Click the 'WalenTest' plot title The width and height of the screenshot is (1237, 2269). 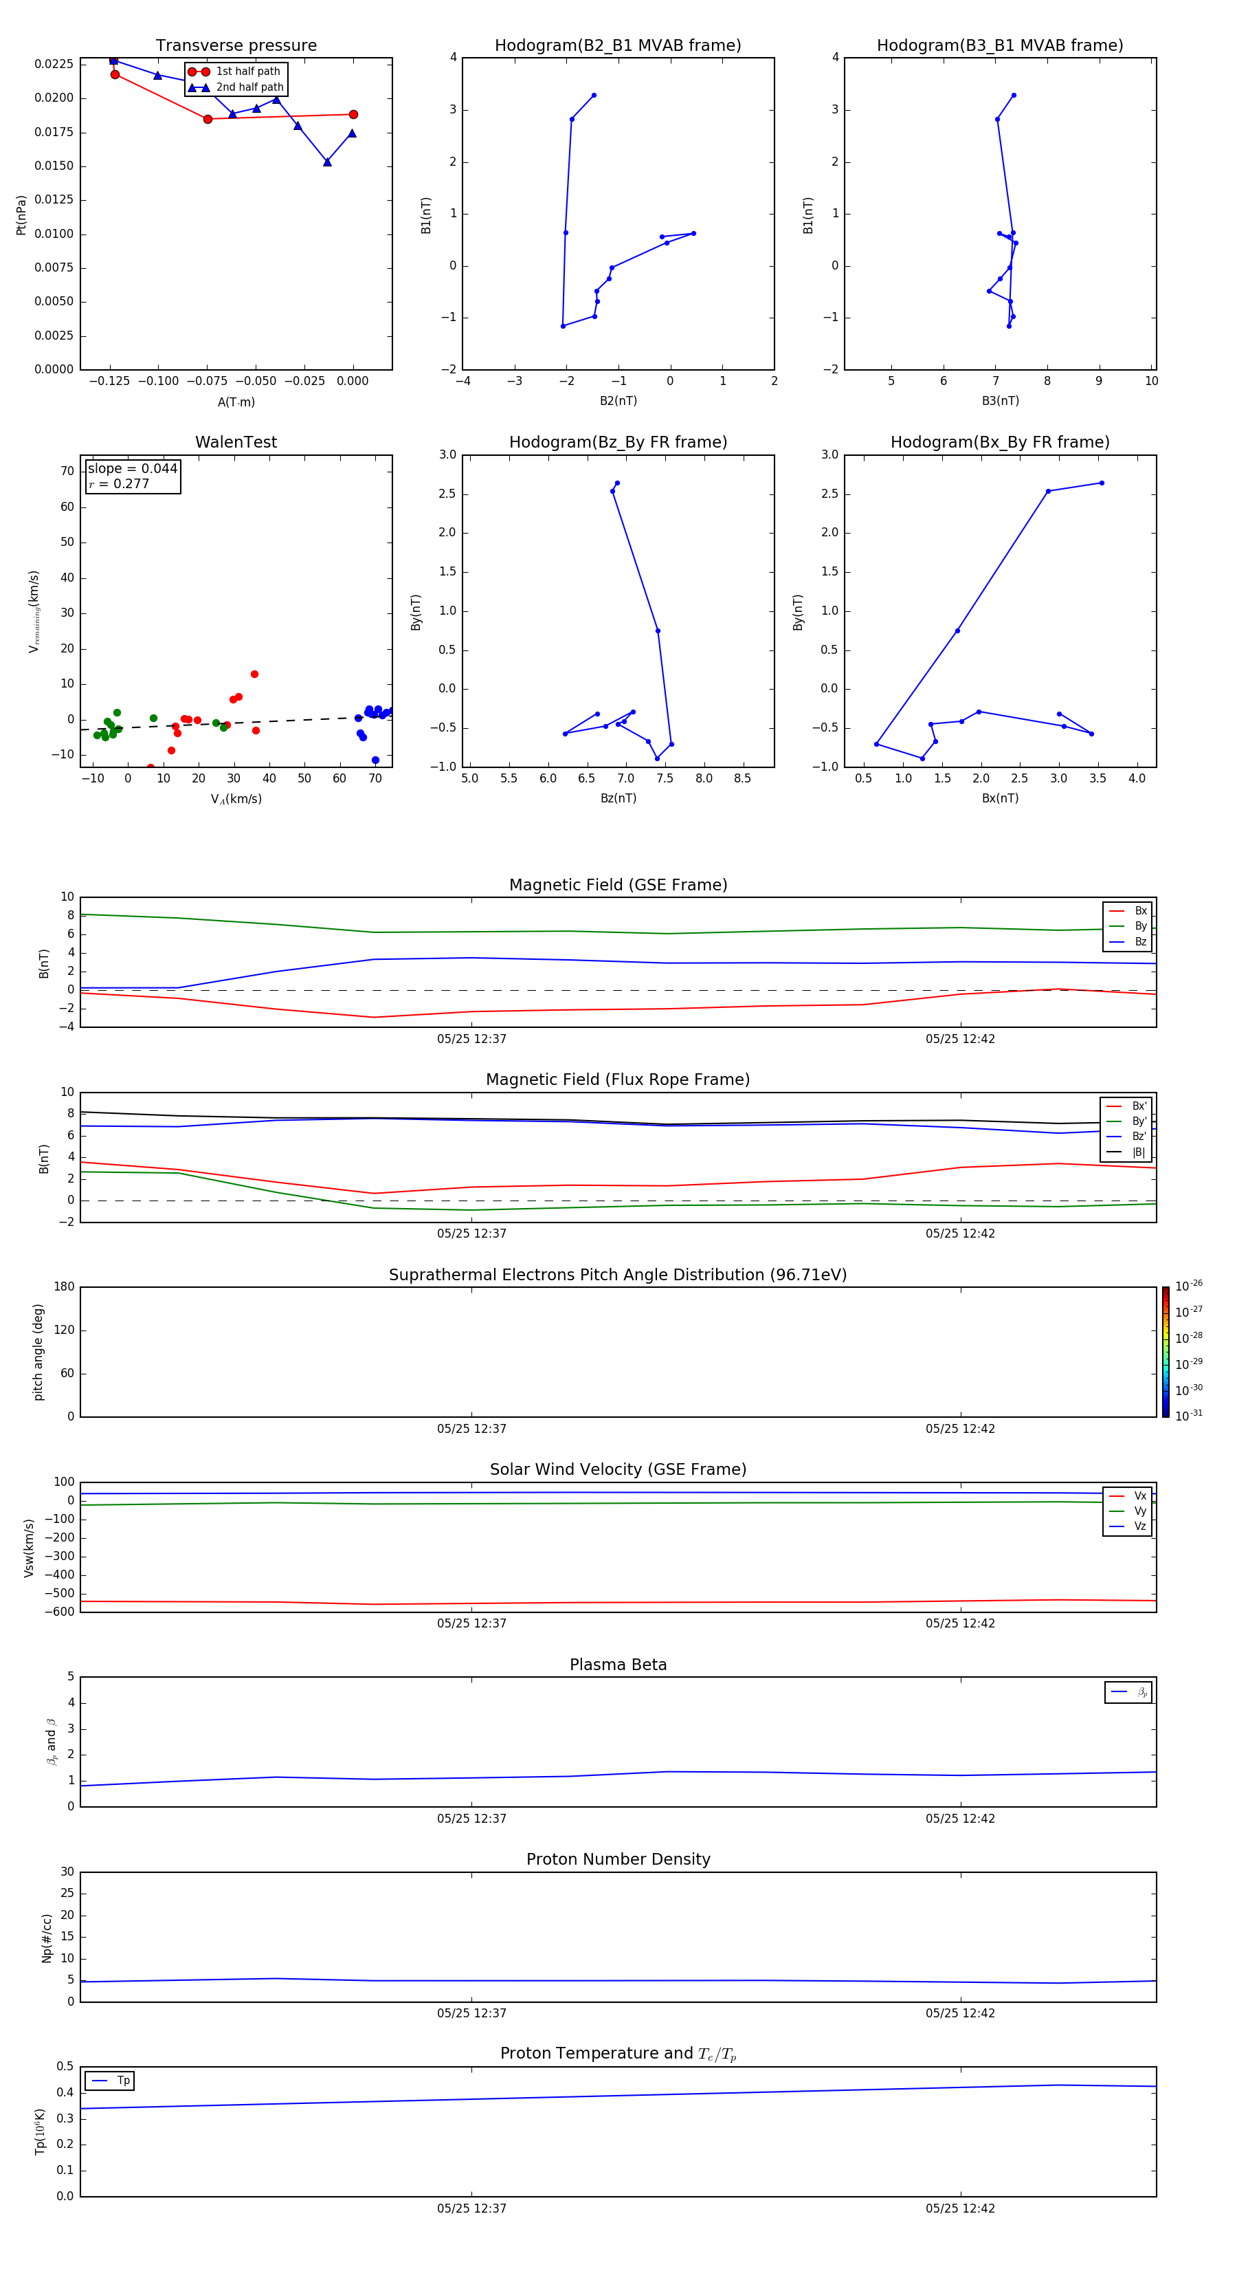click(236, 442)
